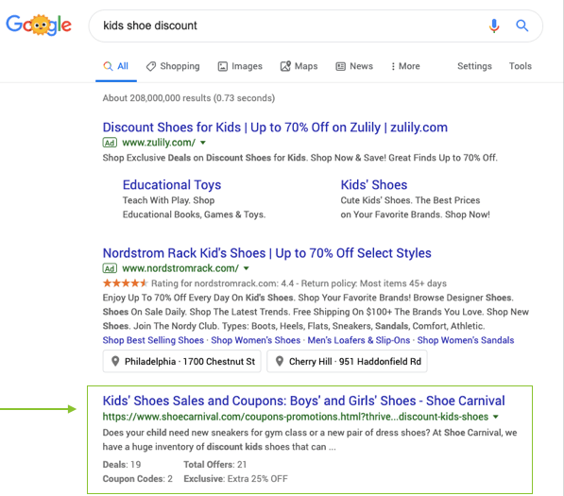Click the News newspaper icon
The height and width of the screenshot is (496, 564).
[x=340, y=66]
